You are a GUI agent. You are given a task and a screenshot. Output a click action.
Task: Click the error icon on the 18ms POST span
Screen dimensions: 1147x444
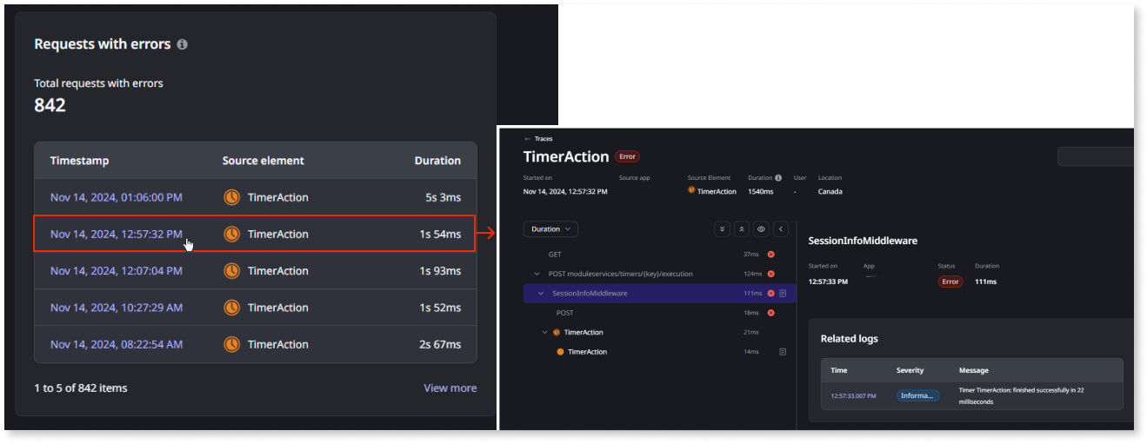[770, 313]
